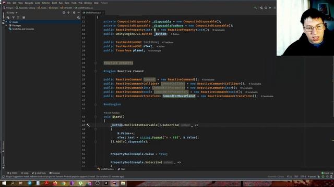The image size is (334, 187).
Task: Open the Unit Tests tool window
Action: (x=39, y=173)
